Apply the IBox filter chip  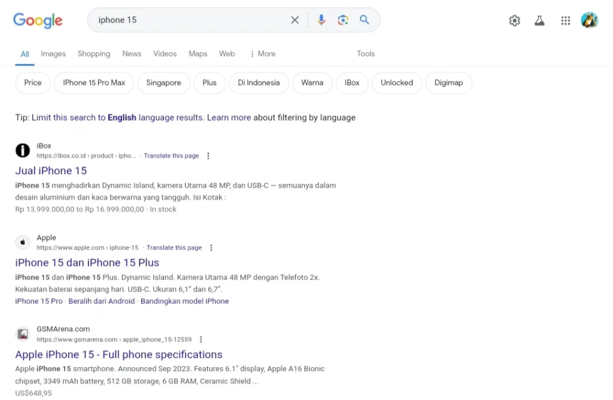click(352, 83)
